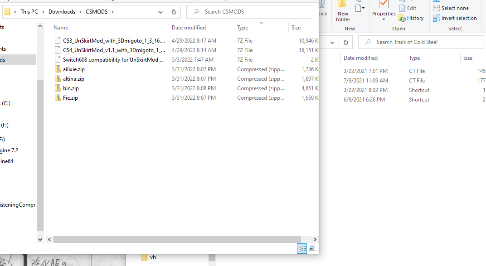Select row dated 6/9/2021 6:26 PM
The image size is (486, 266).
(x=413, y=100)
